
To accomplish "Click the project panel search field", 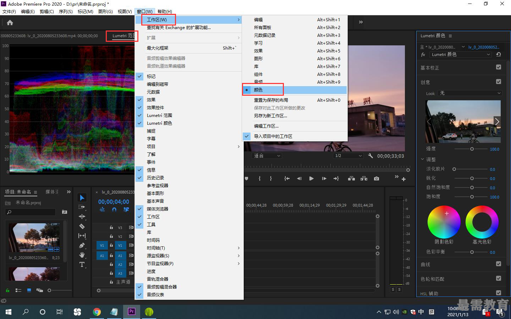I will coord(31,212).
